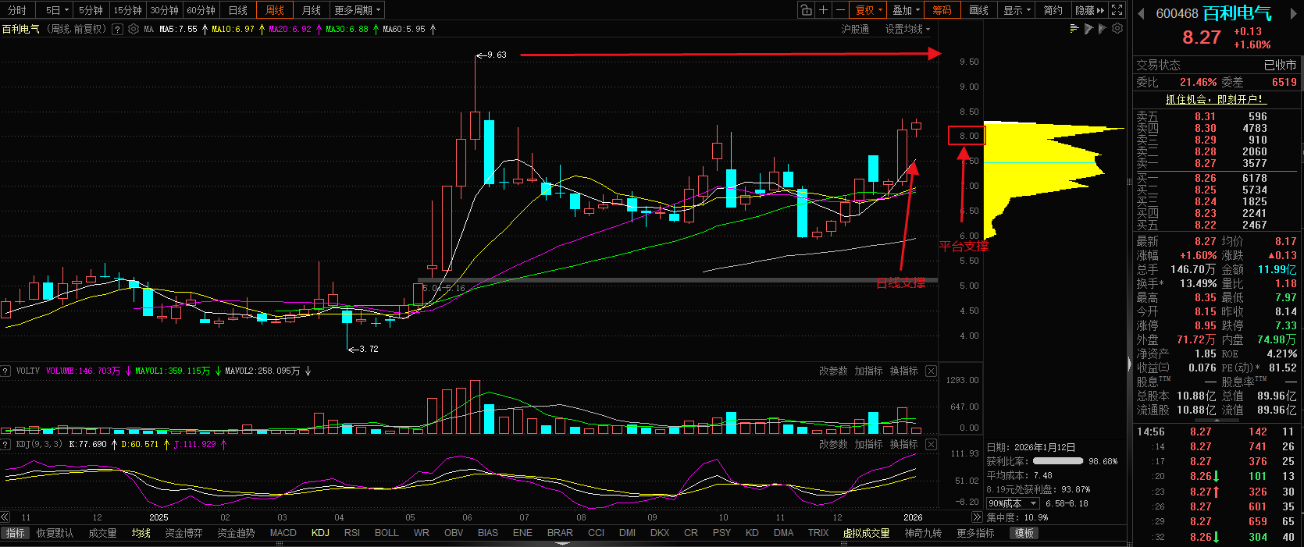Select 成交量 volume indicator
The image size is (1304, 547).
pos(102,533)
